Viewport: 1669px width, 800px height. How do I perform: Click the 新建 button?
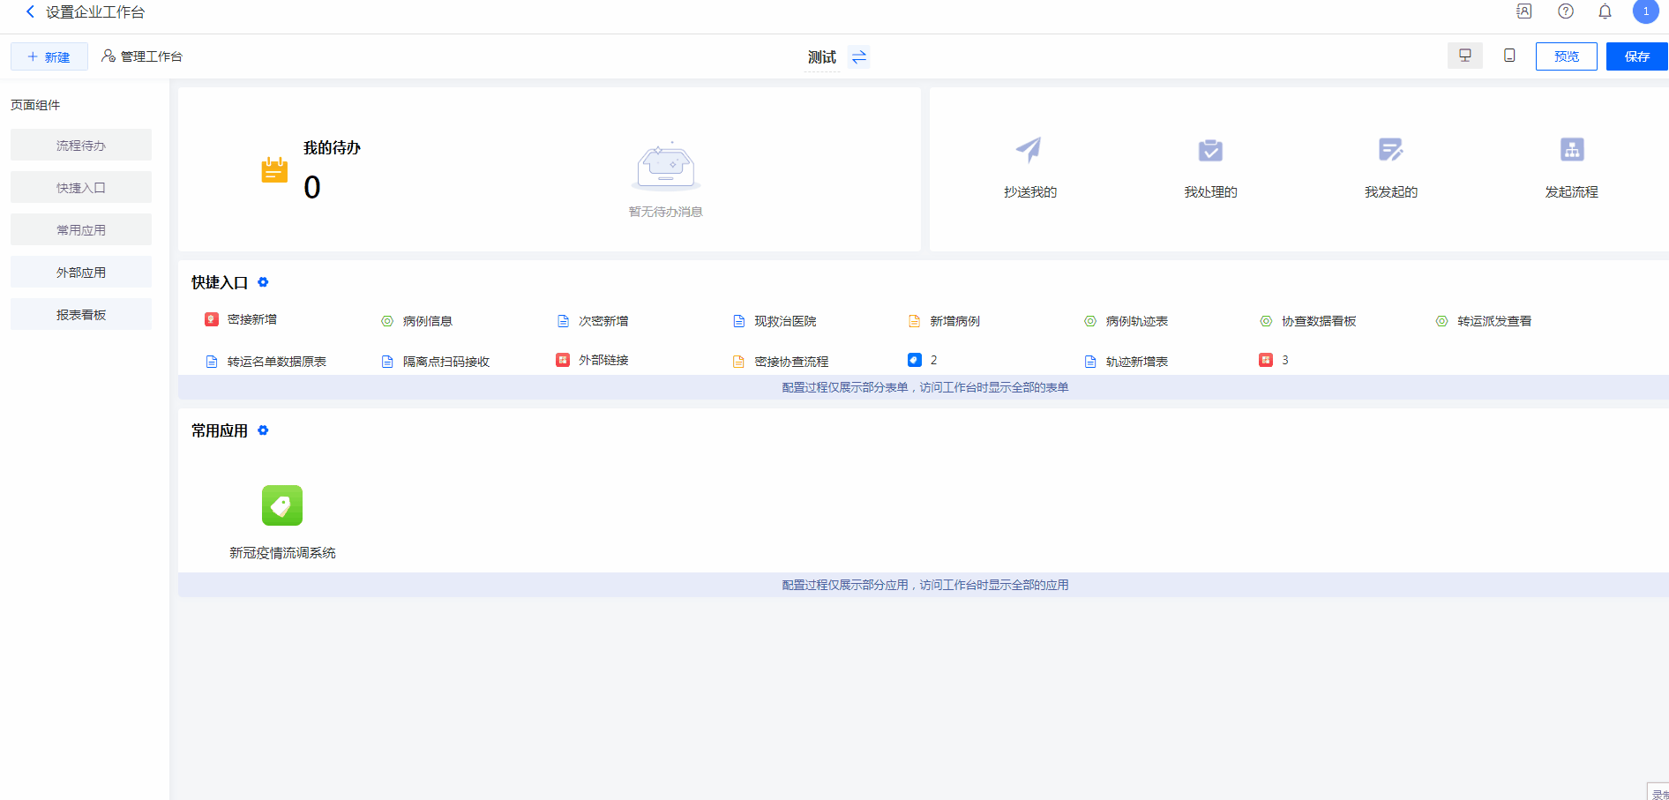point(49,56)
